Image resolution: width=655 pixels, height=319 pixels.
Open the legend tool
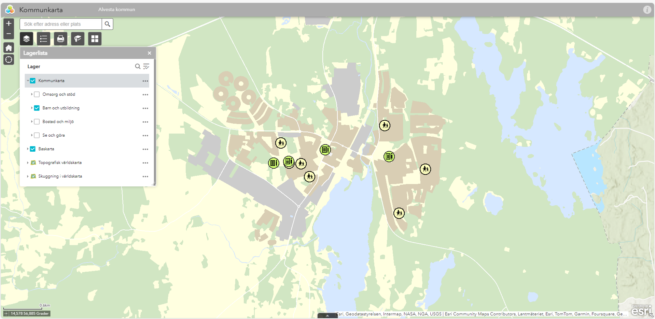coord(43,39)
